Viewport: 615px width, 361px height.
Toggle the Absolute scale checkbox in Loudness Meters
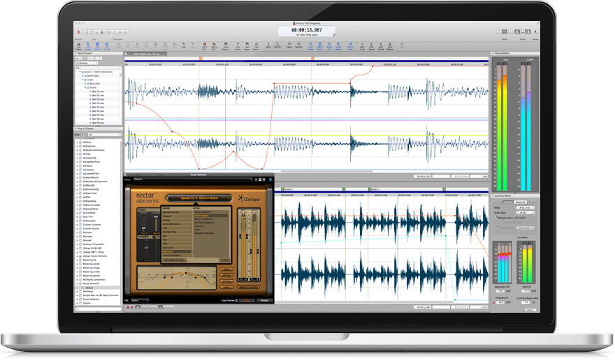tap(495, 218)
